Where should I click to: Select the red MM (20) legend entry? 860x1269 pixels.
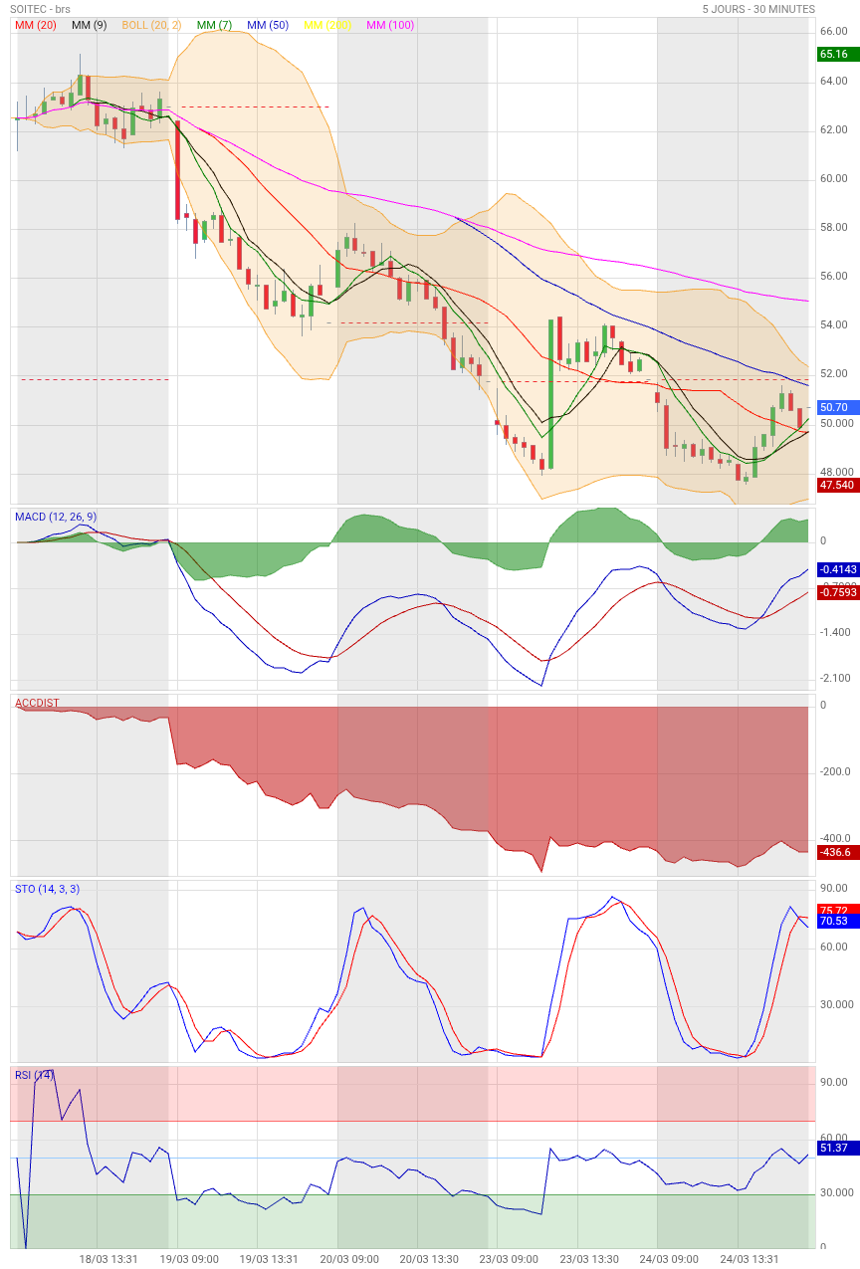(x=35, y=25)
